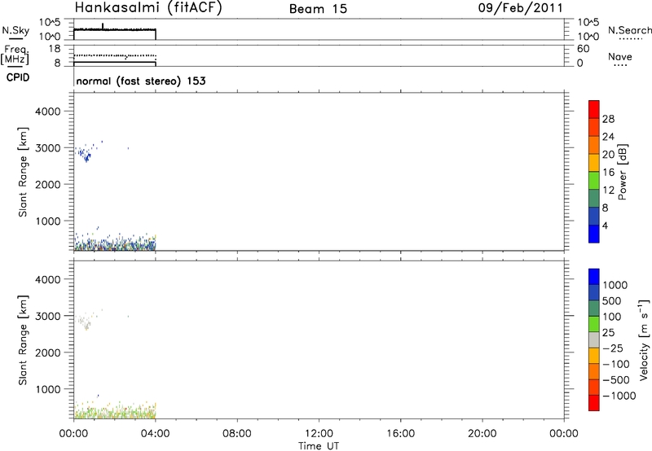
Task: Click the velocity panel 'Slant Range [km]' label
Action: pos(23,340)
